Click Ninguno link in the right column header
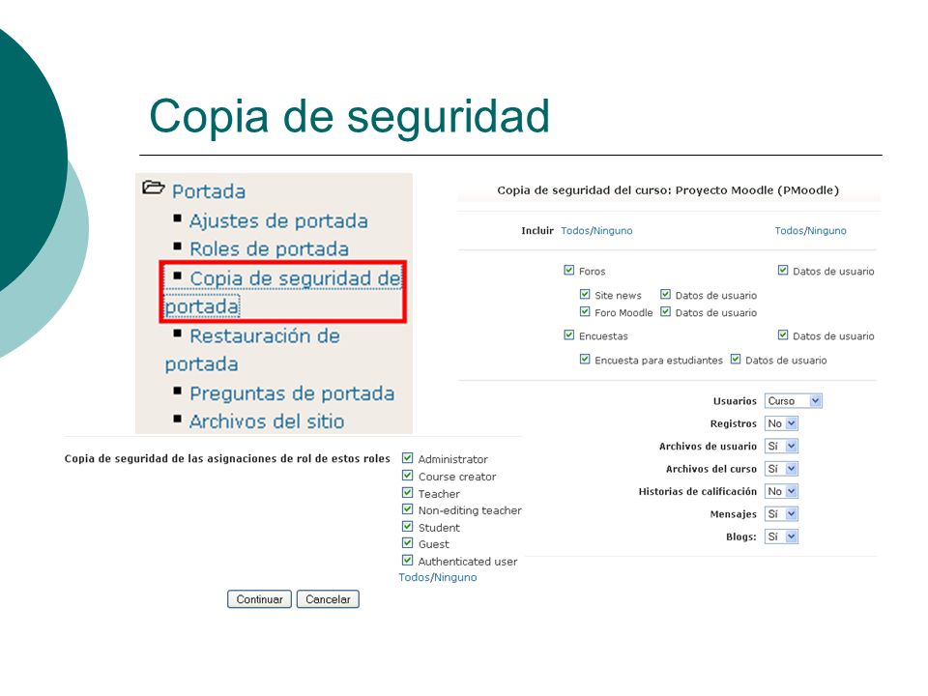This screenshot has height=696, width=928. (x=826, y=231)
